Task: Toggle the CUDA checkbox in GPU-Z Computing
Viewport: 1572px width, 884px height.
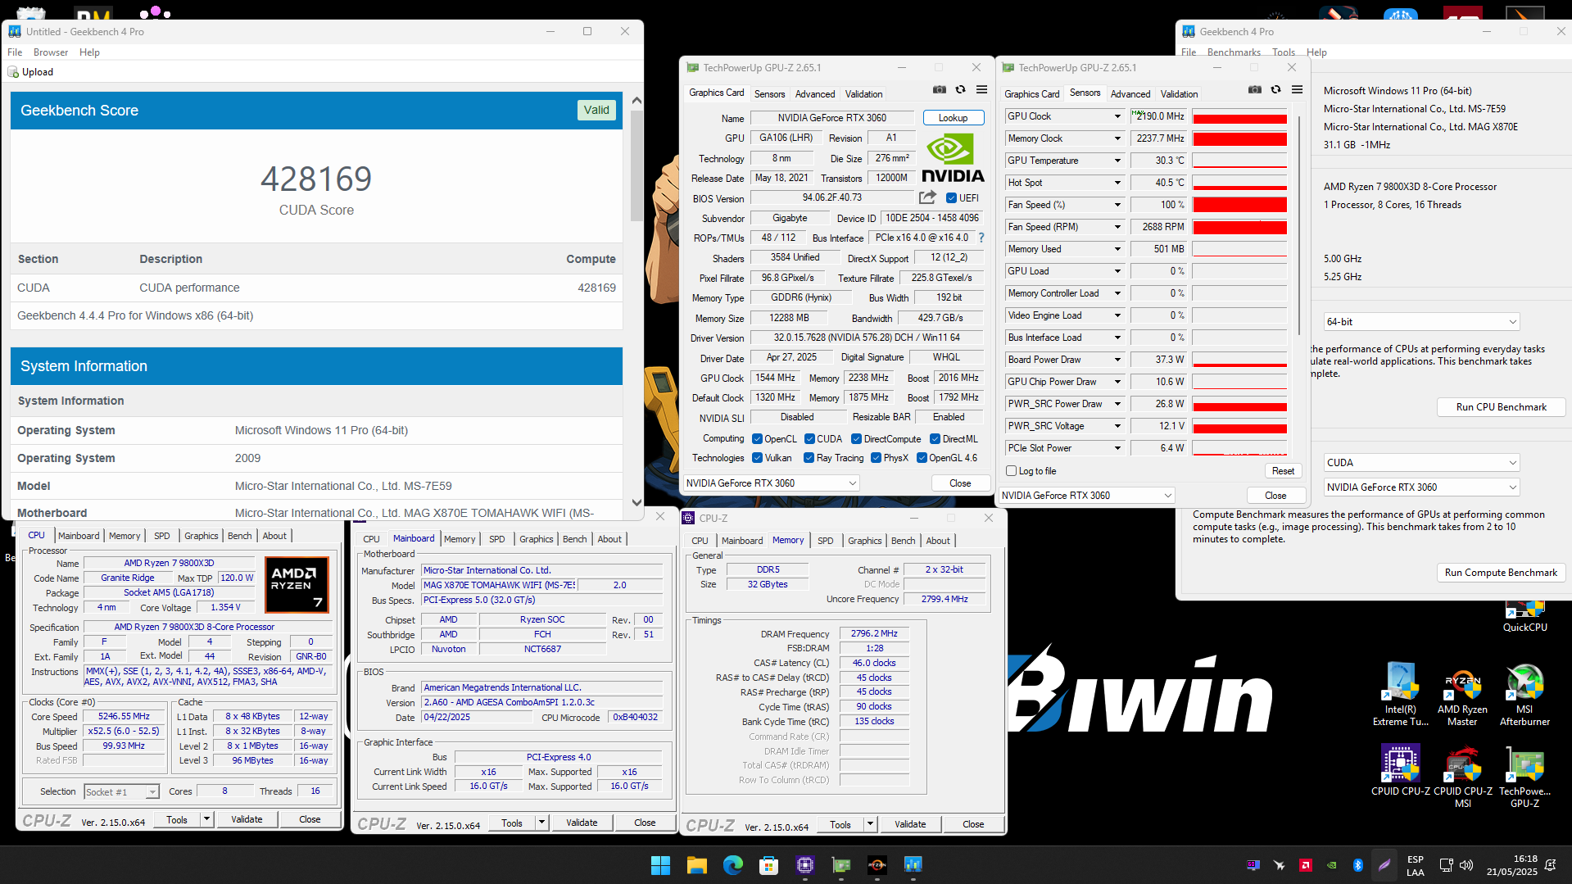Action: [x=809, y=439]
